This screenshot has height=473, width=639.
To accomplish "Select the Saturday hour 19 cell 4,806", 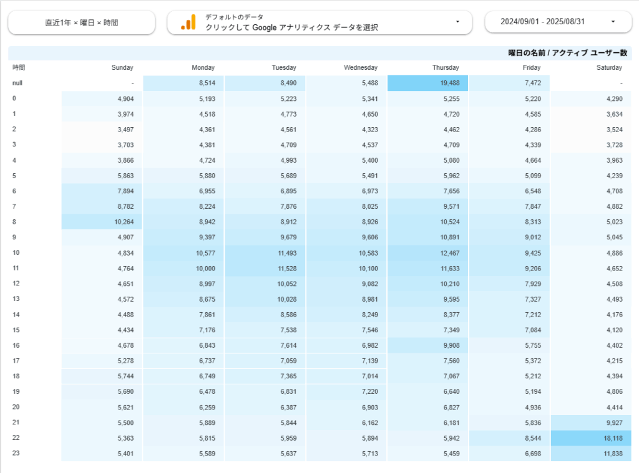I will [591, 391].
